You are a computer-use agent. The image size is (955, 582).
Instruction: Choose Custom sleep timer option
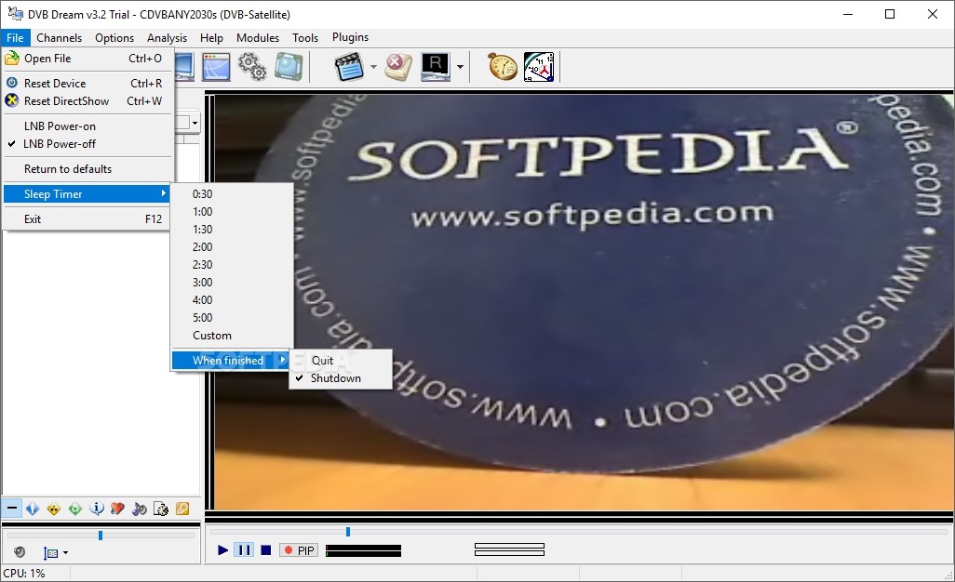232,336
